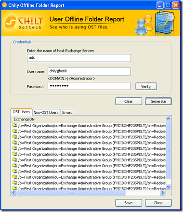This screenshot has height=212, width=183.
Task: Close the window using title bar X
Action: coord(176,5)
